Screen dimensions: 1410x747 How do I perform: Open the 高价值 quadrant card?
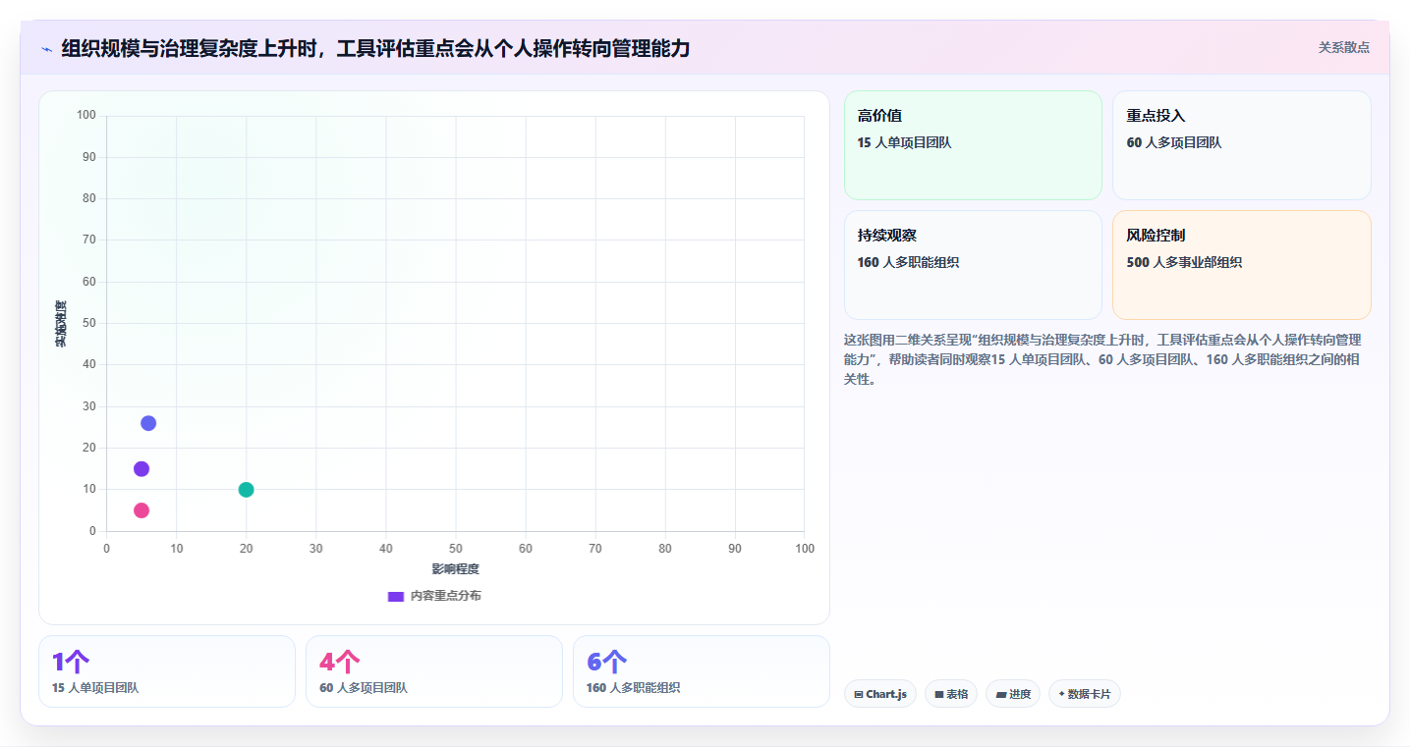(x=973, y=145)
